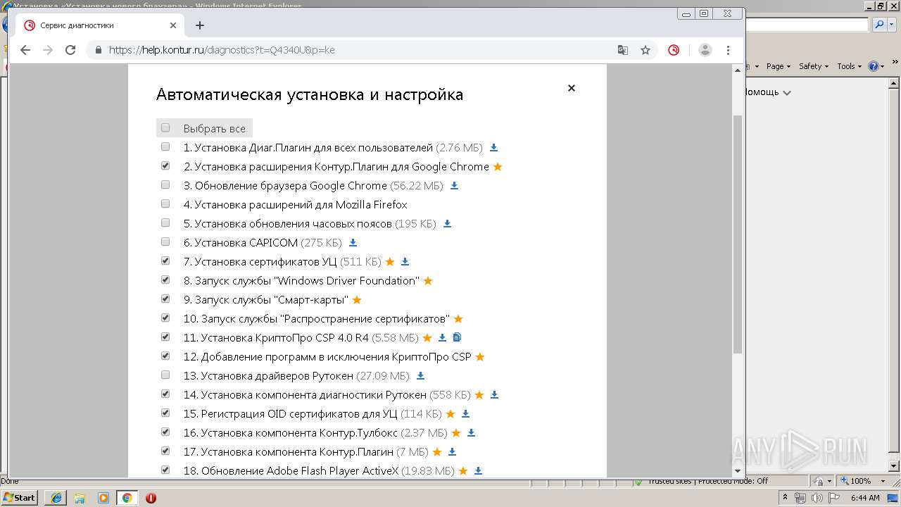Check item 4 Mozilla Firefox extensions
Screen dimensions: 901x507
coord(165,204)
